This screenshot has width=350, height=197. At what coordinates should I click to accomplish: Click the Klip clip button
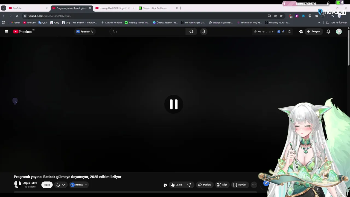[222, 185]
